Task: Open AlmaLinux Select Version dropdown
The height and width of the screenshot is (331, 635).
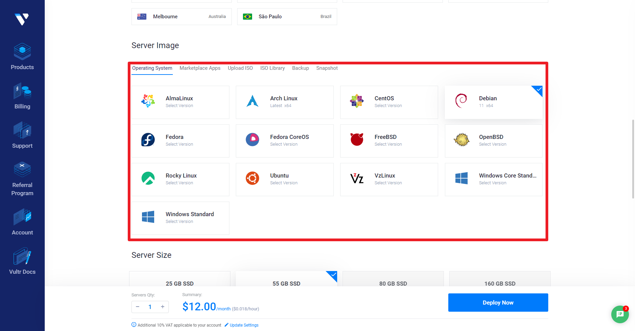Action: pyautogui.click(x=179, y=106)
